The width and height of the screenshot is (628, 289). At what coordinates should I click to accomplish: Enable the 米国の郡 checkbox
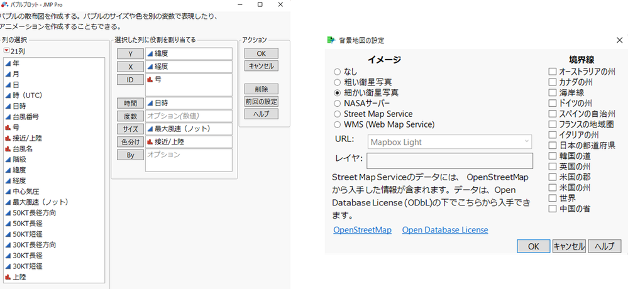553,177
